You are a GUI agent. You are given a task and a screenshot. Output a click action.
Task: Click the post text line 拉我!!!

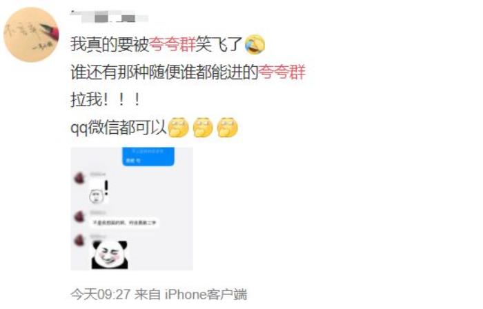[106, 100]
